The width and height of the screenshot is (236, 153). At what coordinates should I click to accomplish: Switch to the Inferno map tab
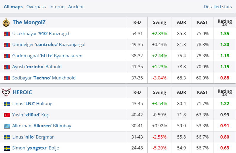click(57, 6)
